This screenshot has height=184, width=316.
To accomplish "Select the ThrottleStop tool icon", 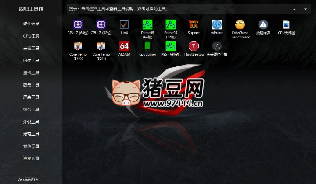I will pyautogui.click(x=194, y=46).
